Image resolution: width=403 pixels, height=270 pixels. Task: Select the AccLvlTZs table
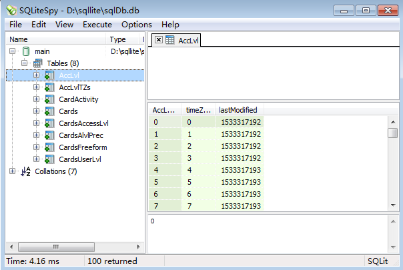[75, 87]
